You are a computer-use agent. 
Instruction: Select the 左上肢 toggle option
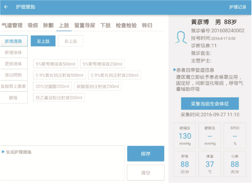[43, 41]
